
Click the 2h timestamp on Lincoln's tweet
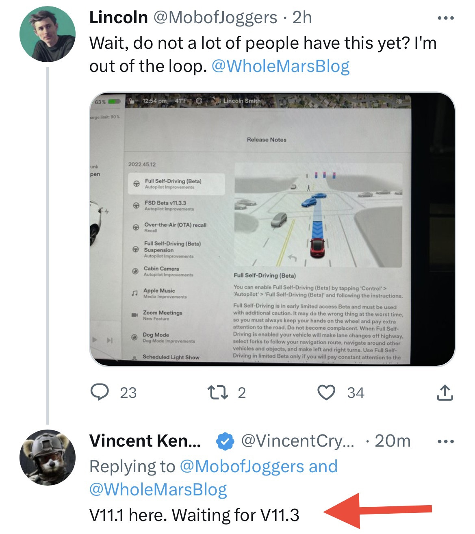302,17
